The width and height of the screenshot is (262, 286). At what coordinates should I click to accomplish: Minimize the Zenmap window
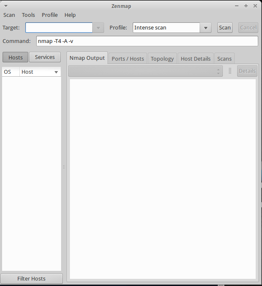click(x=237, y=6)
